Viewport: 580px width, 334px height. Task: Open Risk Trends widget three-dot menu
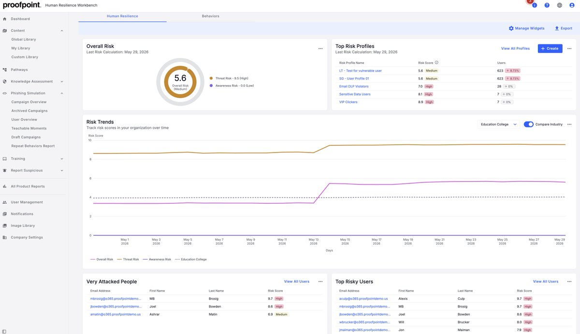coord(569,125)
